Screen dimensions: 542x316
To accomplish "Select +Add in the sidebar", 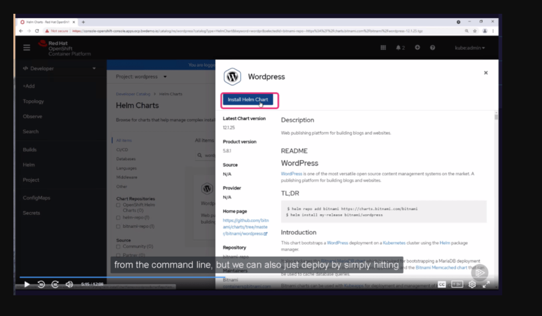I will click(29, 86).
